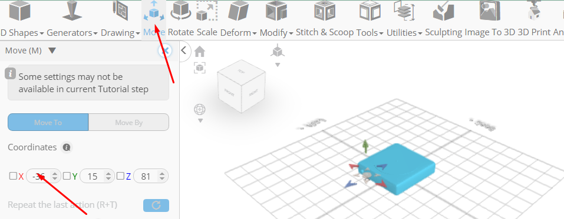This screenshot has width=564, height=219.
Task: Increment the Z coordinate stepper
Action: [162, 174]
